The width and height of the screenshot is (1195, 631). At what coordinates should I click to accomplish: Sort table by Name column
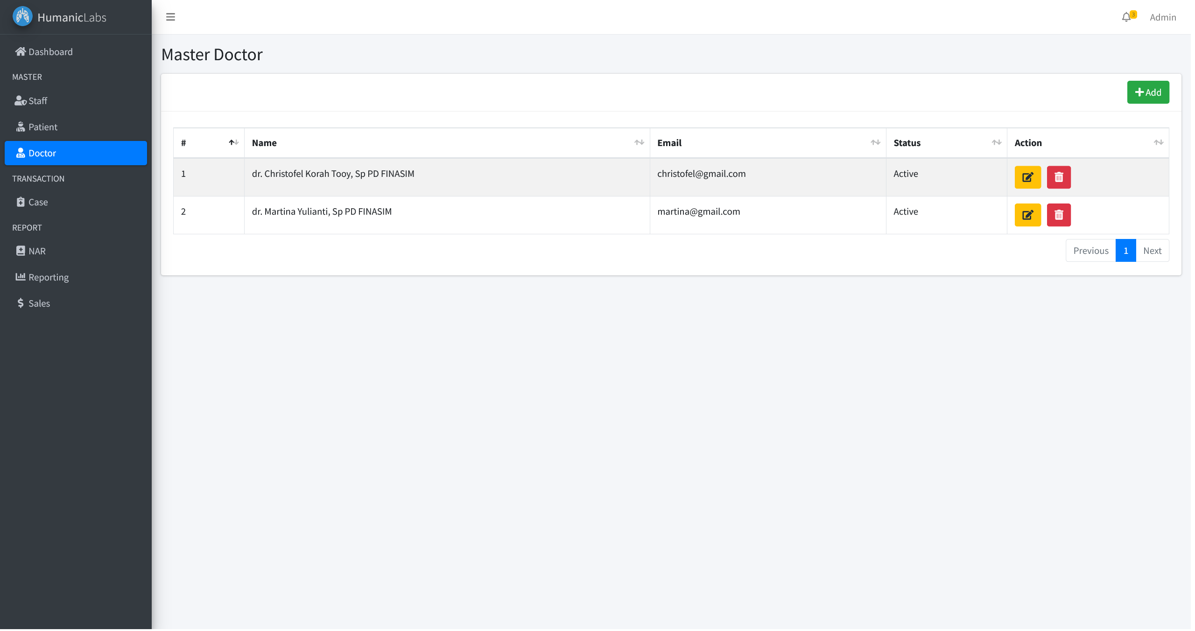pyautogui.click(x=446, y=143)
